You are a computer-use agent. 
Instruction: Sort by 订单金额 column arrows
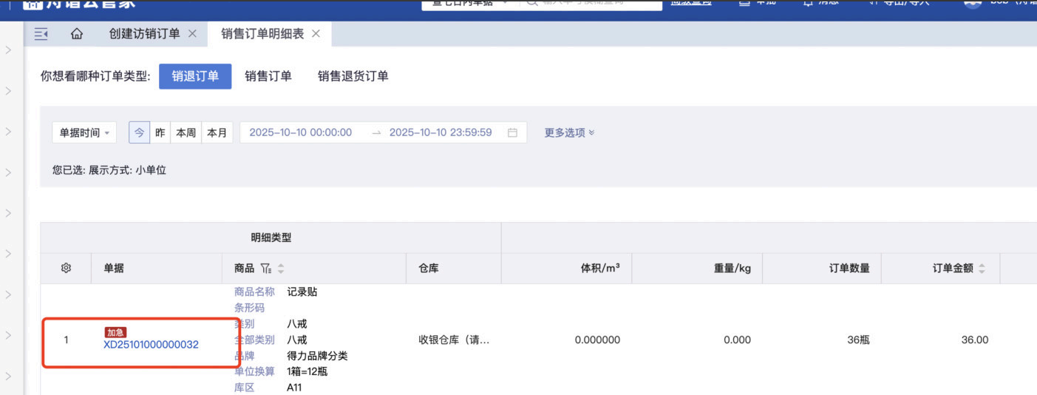[x=982, y=269]
